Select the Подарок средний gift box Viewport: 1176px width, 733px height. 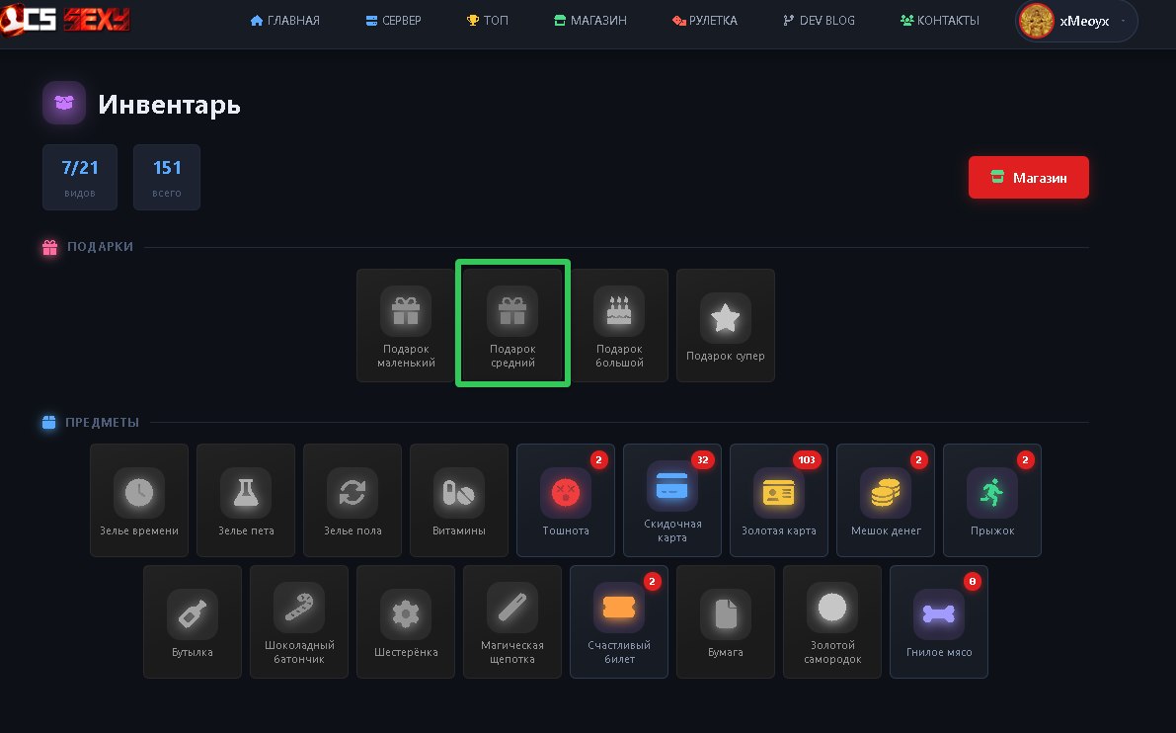click(513, 325)
